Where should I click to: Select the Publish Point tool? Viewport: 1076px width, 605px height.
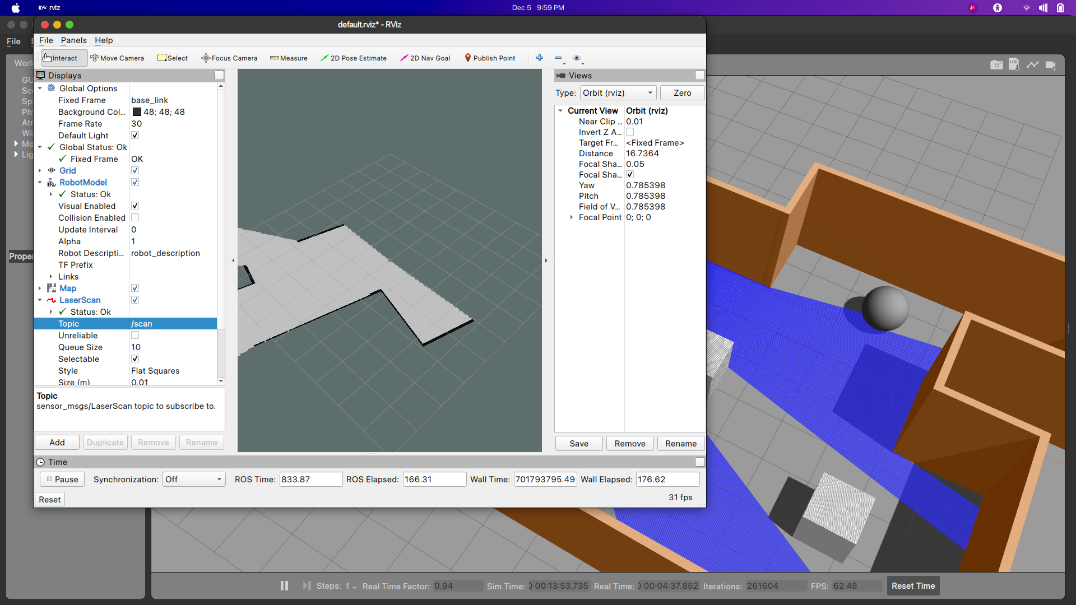click(x=490, y=58)
